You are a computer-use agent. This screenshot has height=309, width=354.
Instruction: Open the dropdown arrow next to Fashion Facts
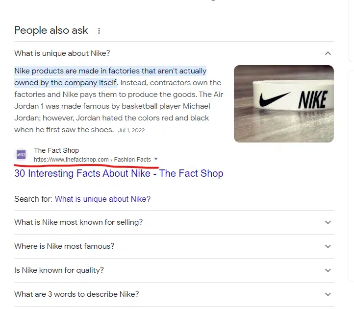pyautogui.click(x=156, y=159)
